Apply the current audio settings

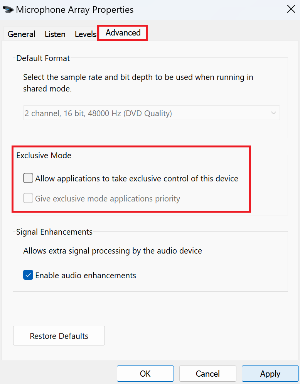click(270, 373)
